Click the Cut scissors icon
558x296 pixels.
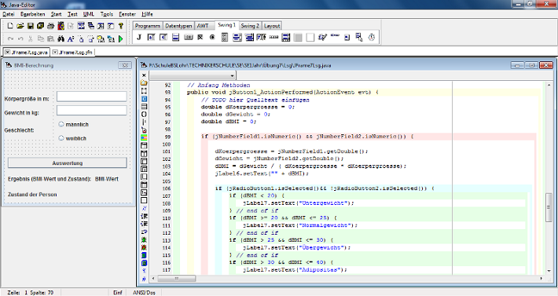[x=31, y=38]
